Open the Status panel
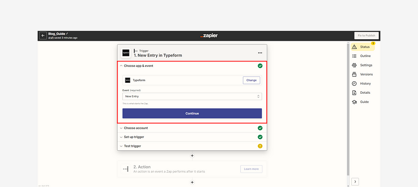This screenshot has width=418, height=187. point(363,47)
